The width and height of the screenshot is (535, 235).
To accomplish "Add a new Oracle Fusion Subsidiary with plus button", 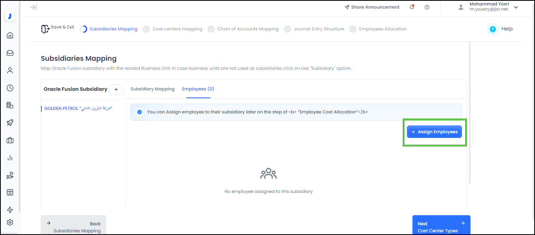I will point(116,89).
